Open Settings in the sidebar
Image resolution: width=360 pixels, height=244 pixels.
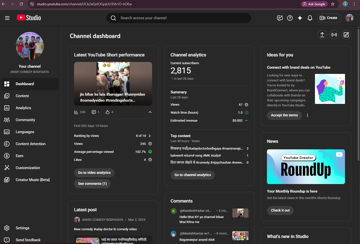click(30, 228)
